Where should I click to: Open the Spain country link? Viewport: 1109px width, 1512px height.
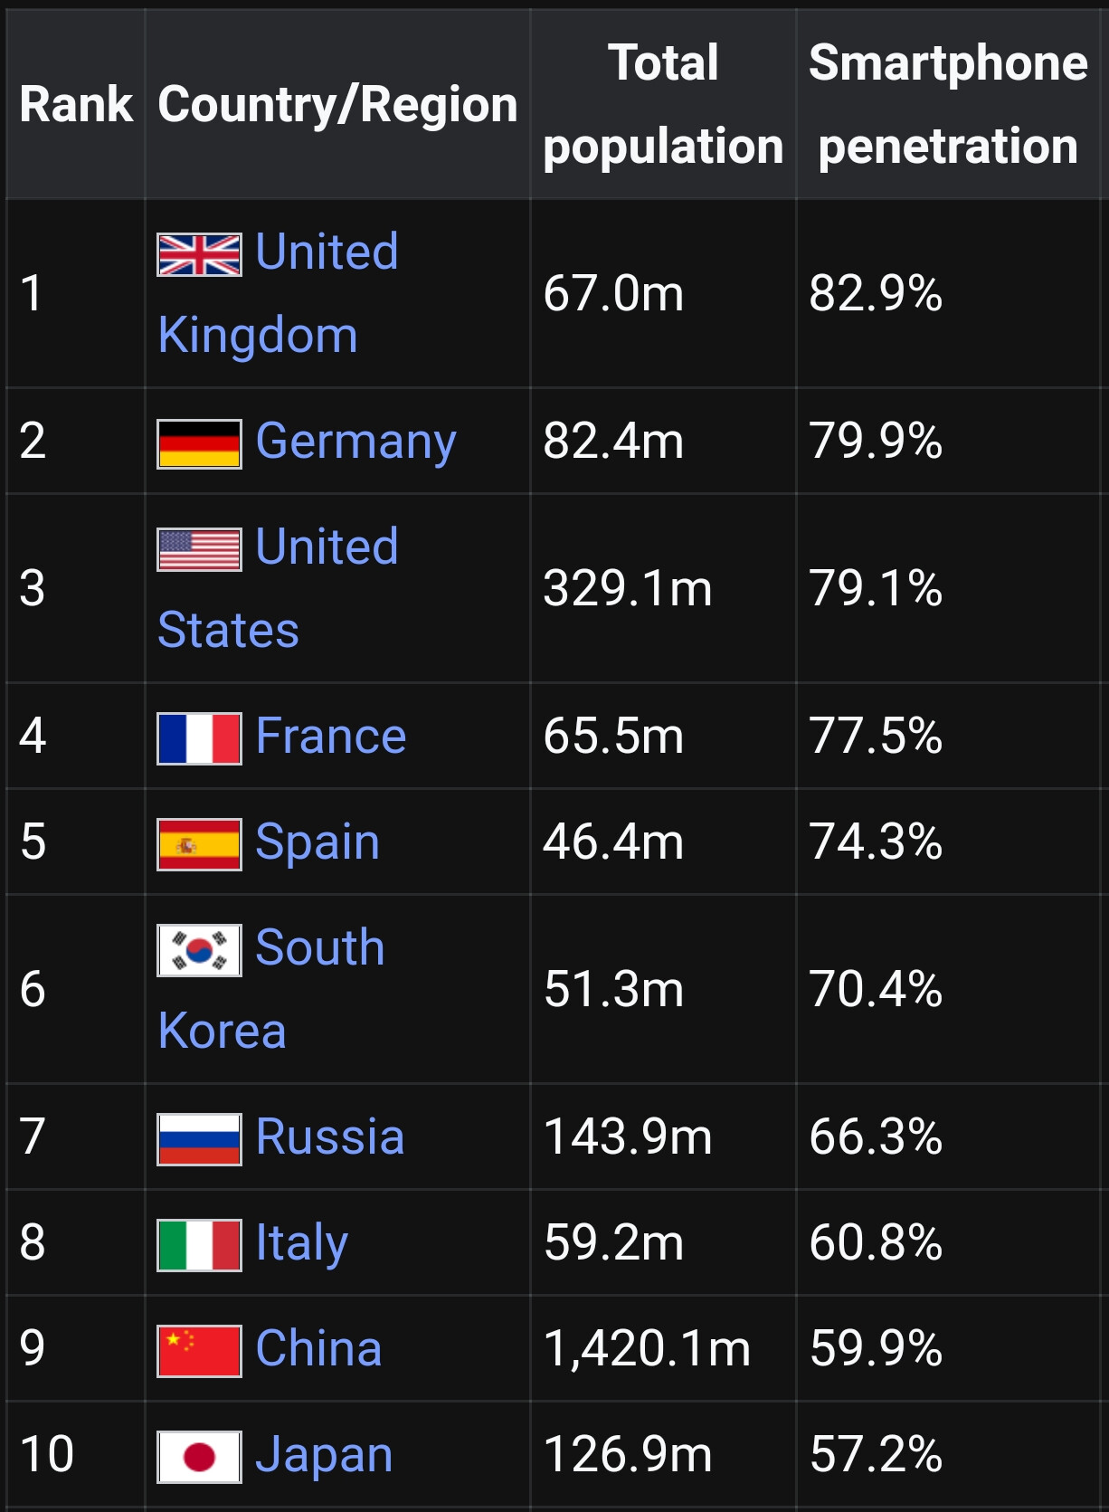(317, 842)
